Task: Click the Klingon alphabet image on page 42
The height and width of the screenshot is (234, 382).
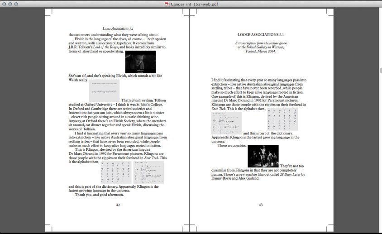Action: coord(116,172)
